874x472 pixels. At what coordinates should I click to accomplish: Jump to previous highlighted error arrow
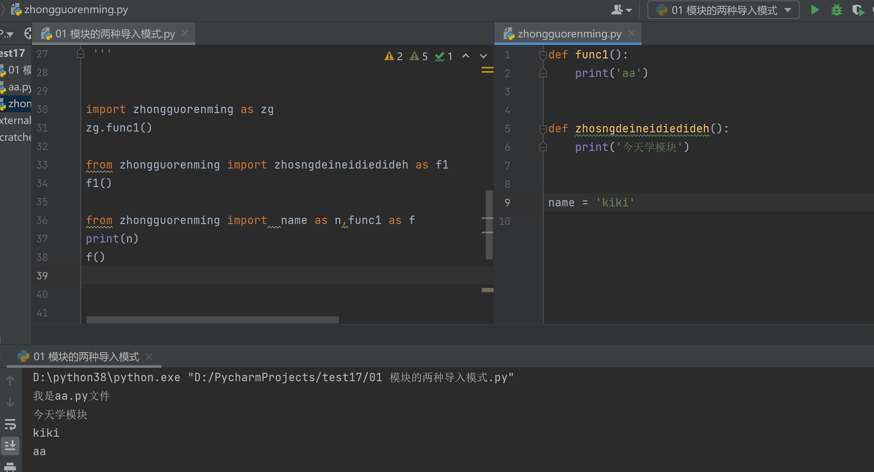[466, 56]
